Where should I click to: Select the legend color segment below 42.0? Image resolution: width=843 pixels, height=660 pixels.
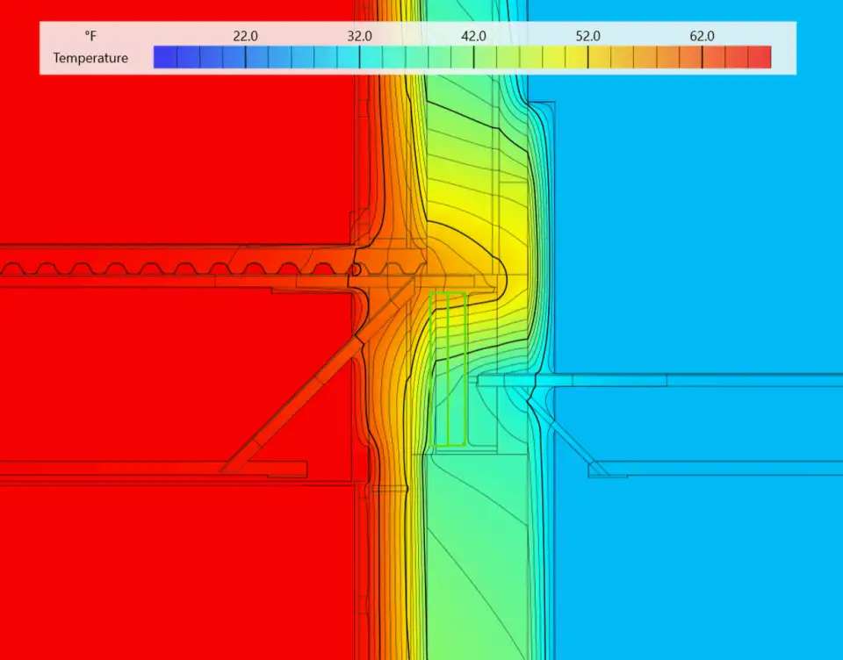point(474,57)
